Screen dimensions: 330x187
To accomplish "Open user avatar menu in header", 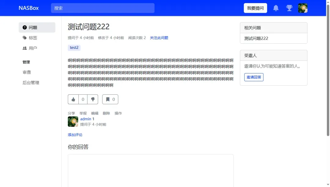I will [x=302, y=8].
